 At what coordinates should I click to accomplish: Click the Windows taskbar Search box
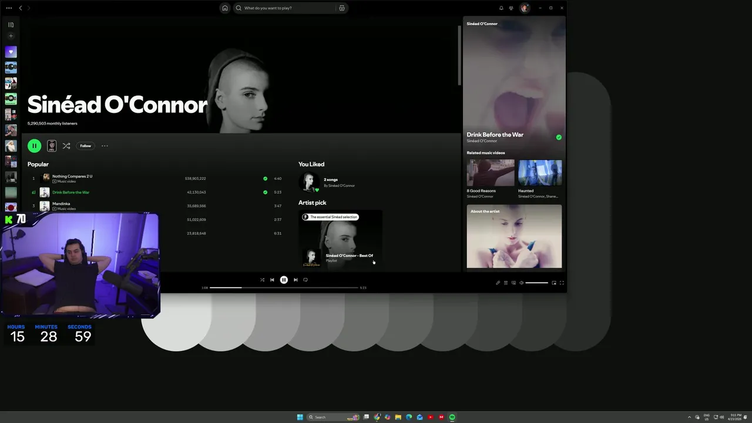click(332, 417)
